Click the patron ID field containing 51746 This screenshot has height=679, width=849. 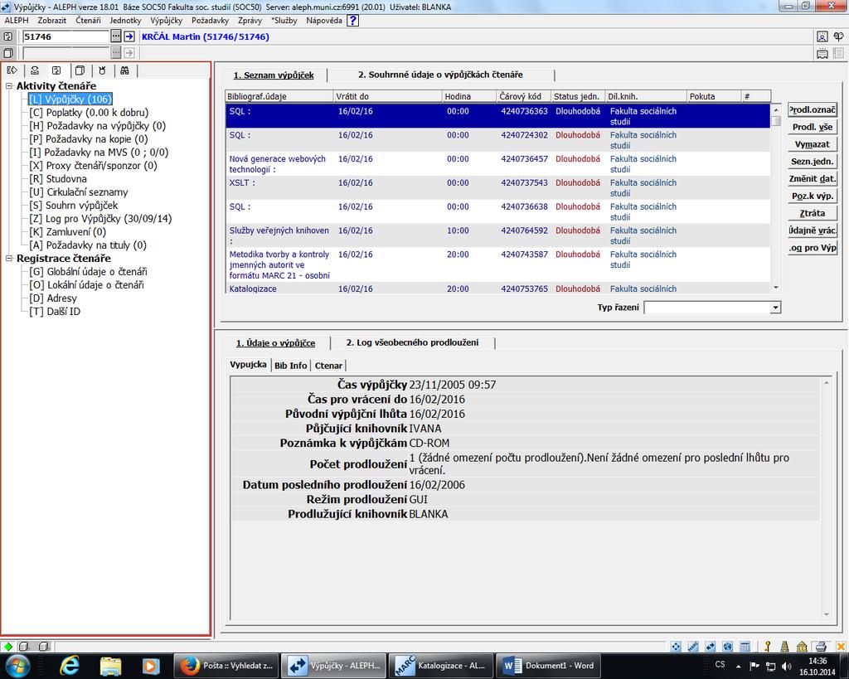click(x=65, y=36)
